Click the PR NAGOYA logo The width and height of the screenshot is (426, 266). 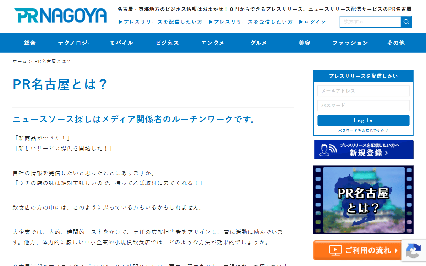pyautogui.click(x=60, y=16)
